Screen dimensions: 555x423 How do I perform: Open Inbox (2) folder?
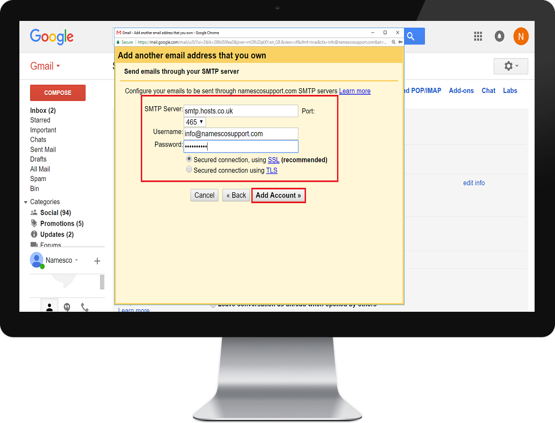(x=43, y=110)
